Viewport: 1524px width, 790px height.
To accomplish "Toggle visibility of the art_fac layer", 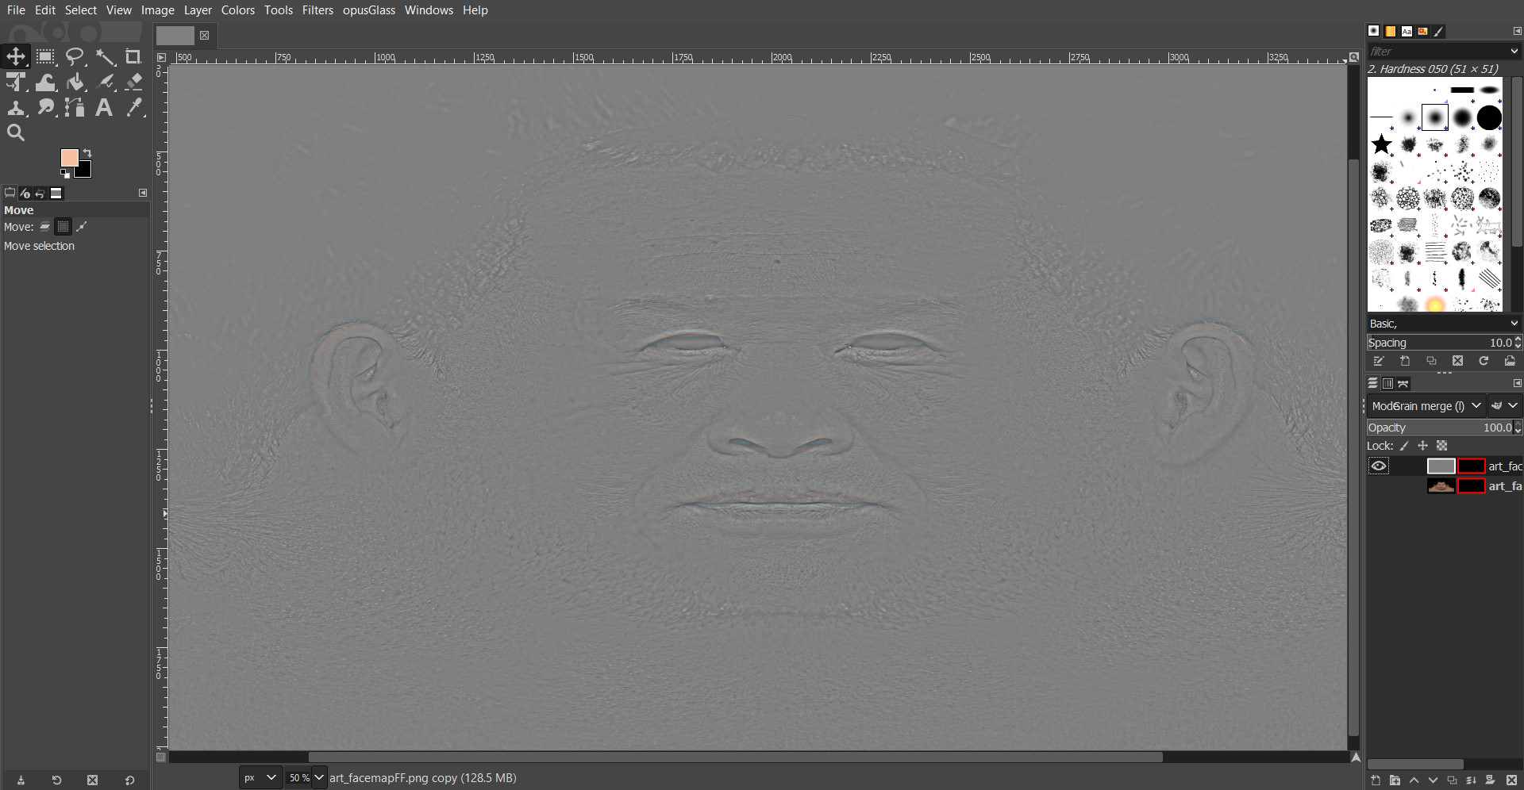I will (1379, 466).
